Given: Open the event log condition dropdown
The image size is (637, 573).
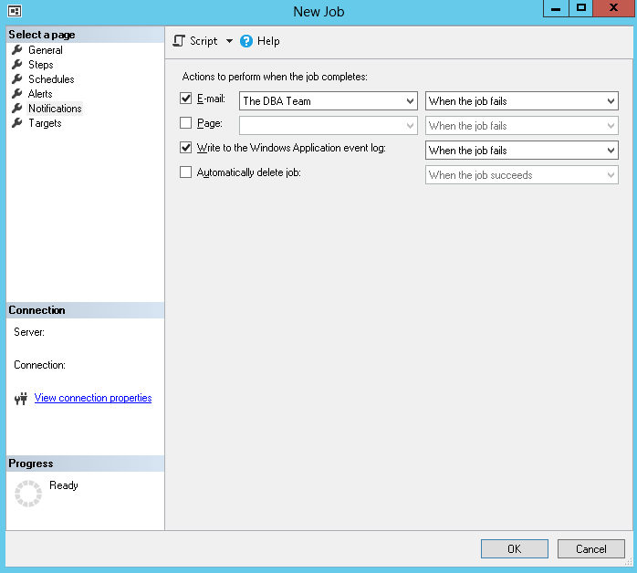Looking at the screenshot, I should coord(522,151).
